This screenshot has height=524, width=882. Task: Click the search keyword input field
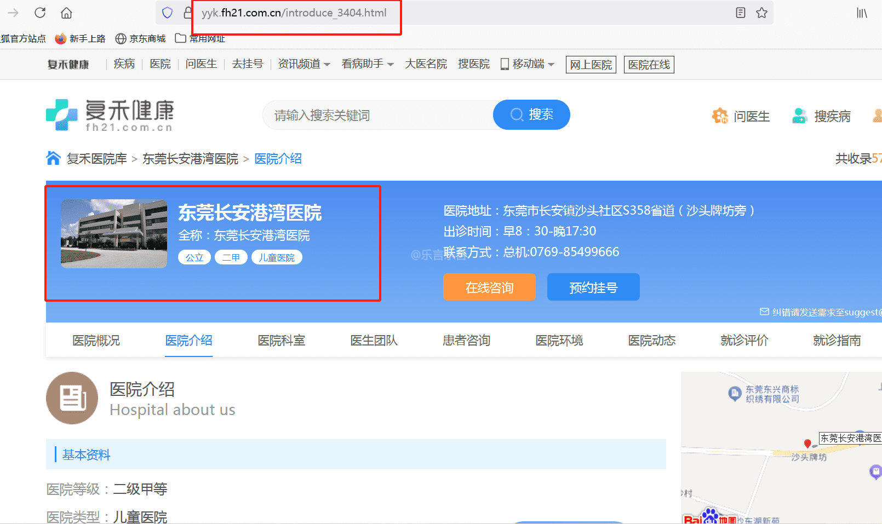point(378,115)
